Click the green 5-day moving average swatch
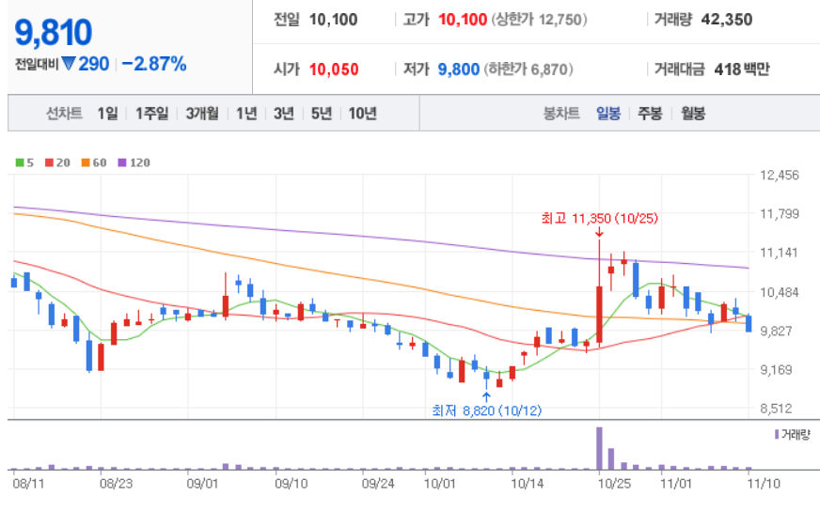Viewport: 820px width, 510px height. pos(20,162)
